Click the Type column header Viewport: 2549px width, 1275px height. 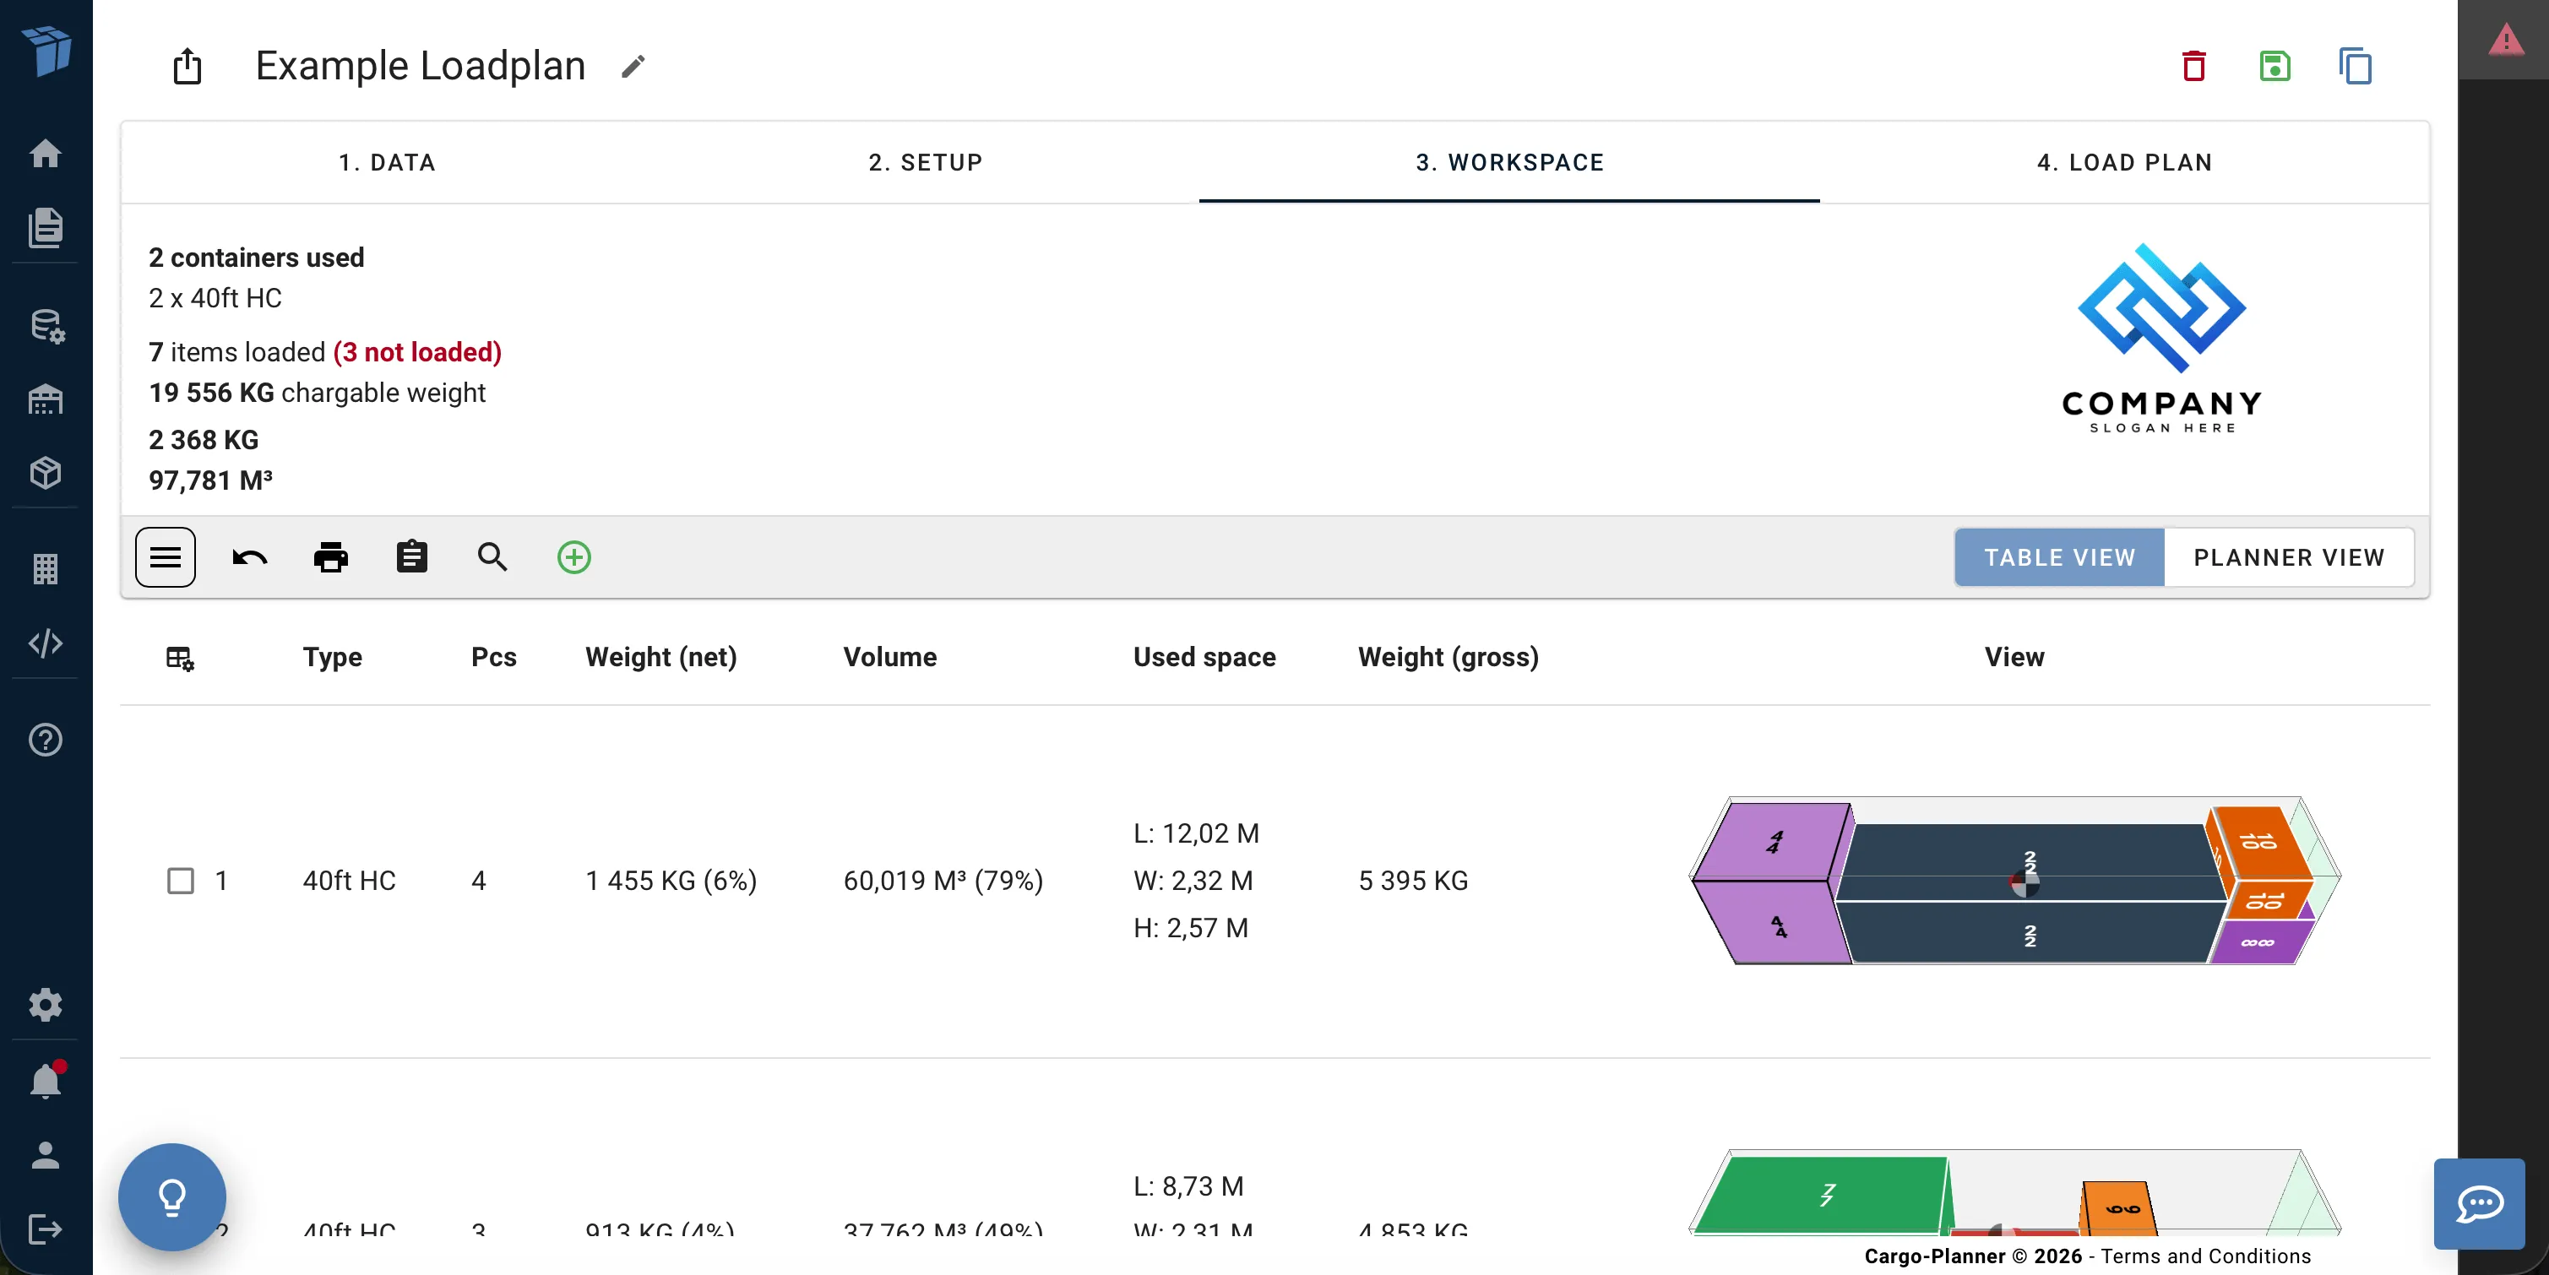coord(333,658)
